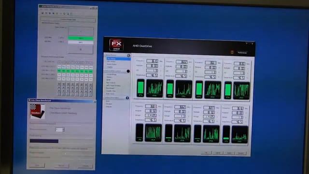Open AMD Smart Profiles in the sidebar
The width and height of the screenshot is (309, 174).
coord(113,86)
